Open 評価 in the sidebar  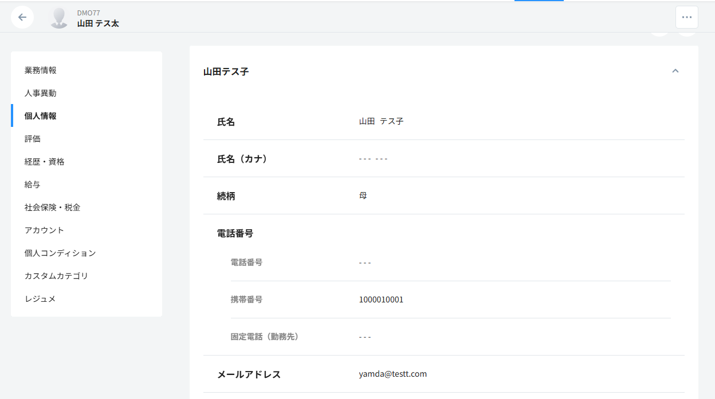tap(87, 139)
